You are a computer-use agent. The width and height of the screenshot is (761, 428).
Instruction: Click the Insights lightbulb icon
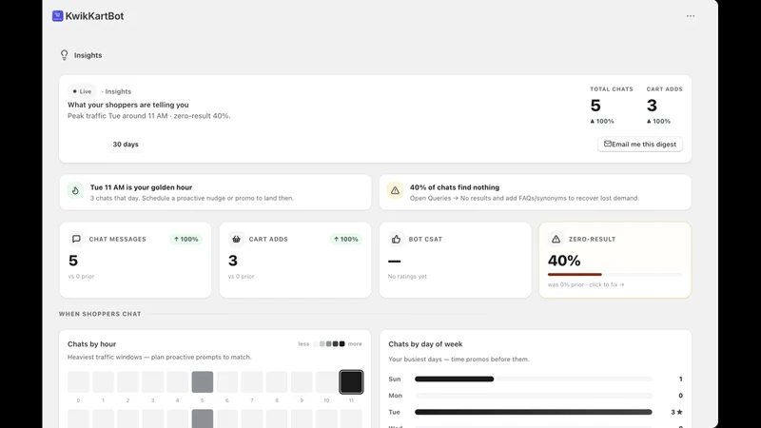64,55
